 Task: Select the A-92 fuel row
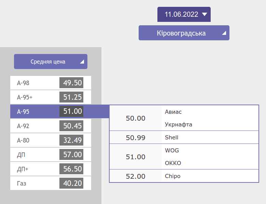[51, 126]
